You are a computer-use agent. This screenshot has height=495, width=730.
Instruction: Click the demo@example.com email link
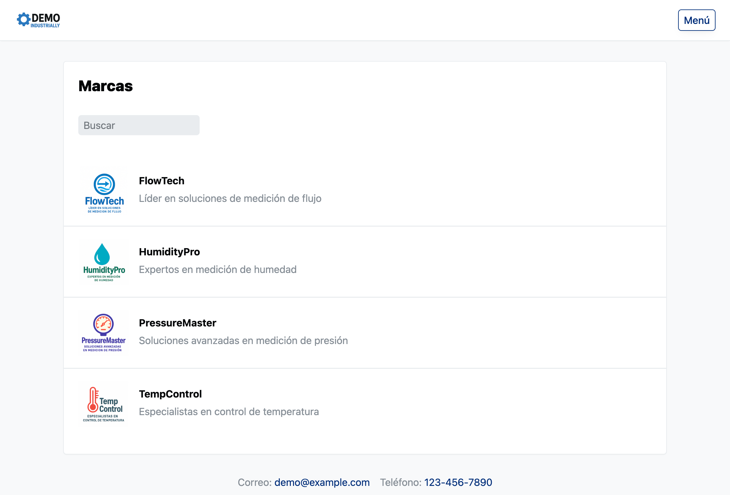click(x=322, y=482)
